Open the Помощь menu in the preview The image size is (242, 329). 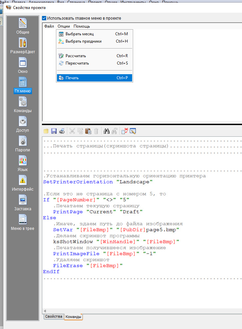tap(82, 26)
